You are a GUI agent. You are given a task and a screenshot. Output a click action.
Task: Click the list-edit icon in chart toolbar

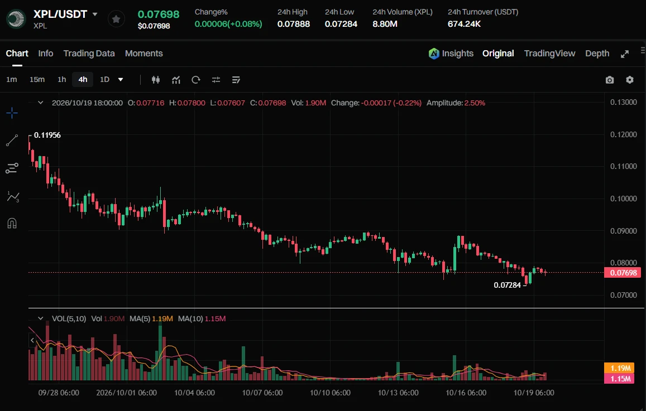point(236,80)
